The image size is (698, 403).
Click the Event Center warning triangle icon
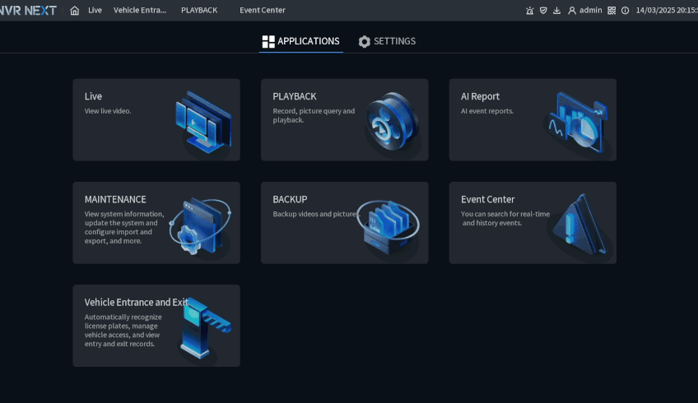pyautogui.click(x=580, y=226)
